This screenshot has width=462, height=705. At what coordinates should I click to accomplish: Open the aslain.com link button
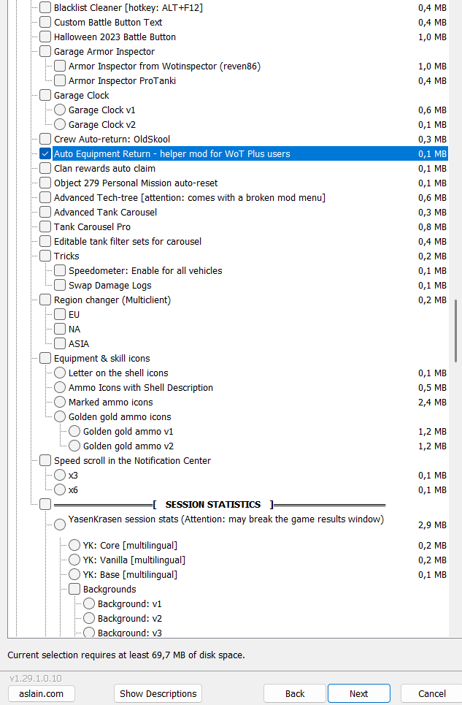[42, 693]
